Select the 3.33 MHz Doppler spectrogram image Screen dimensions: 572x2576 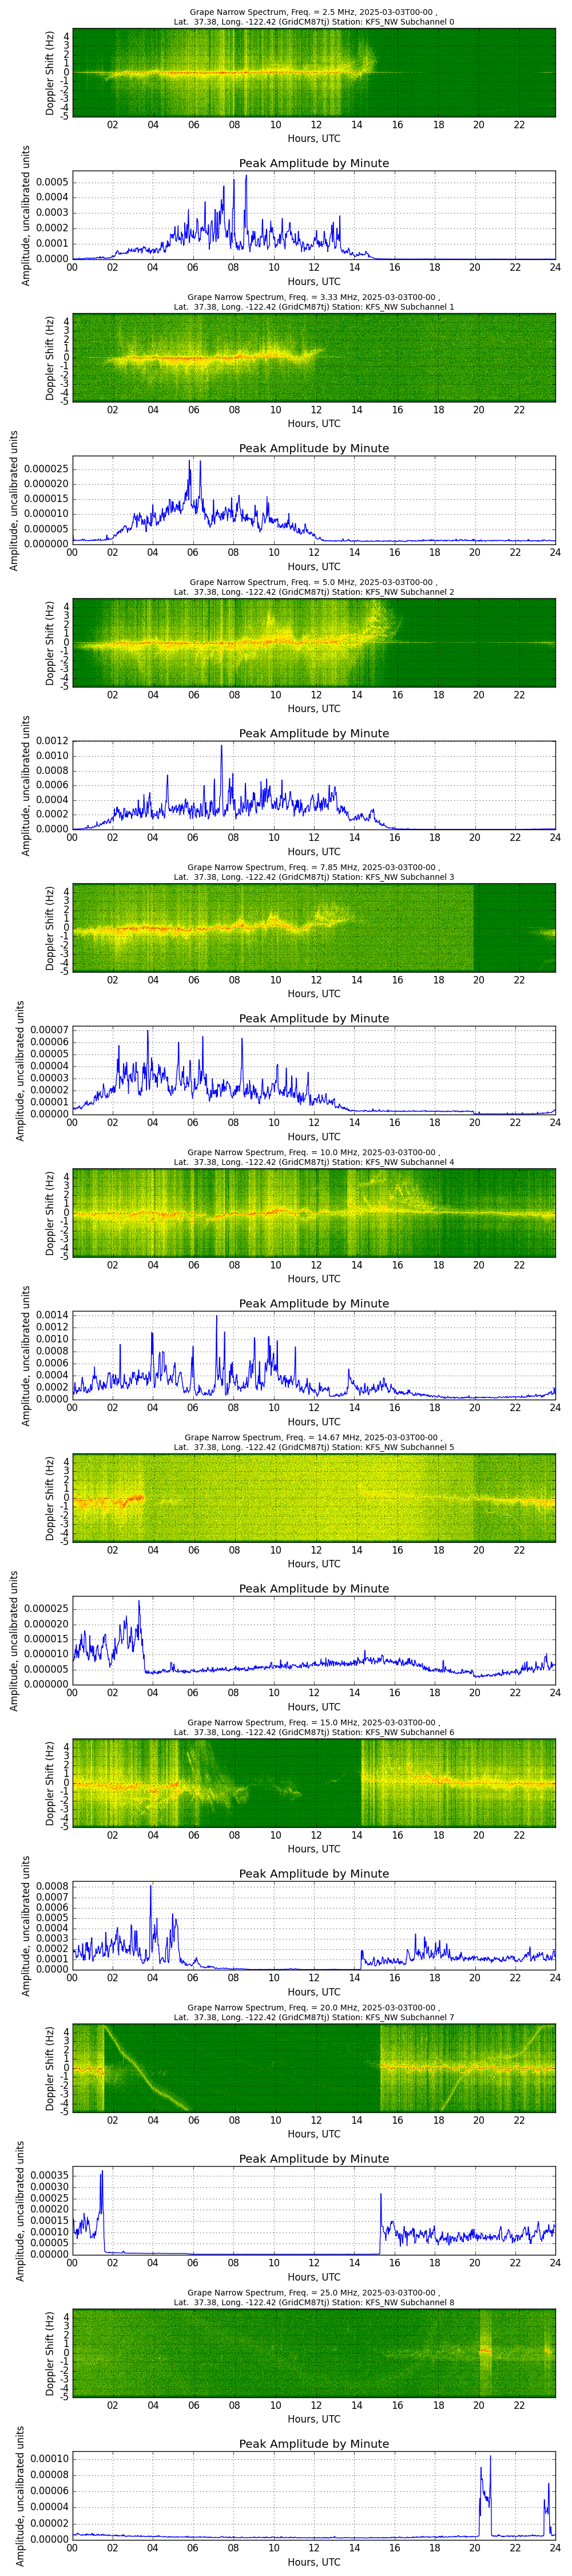click(313, 358)
